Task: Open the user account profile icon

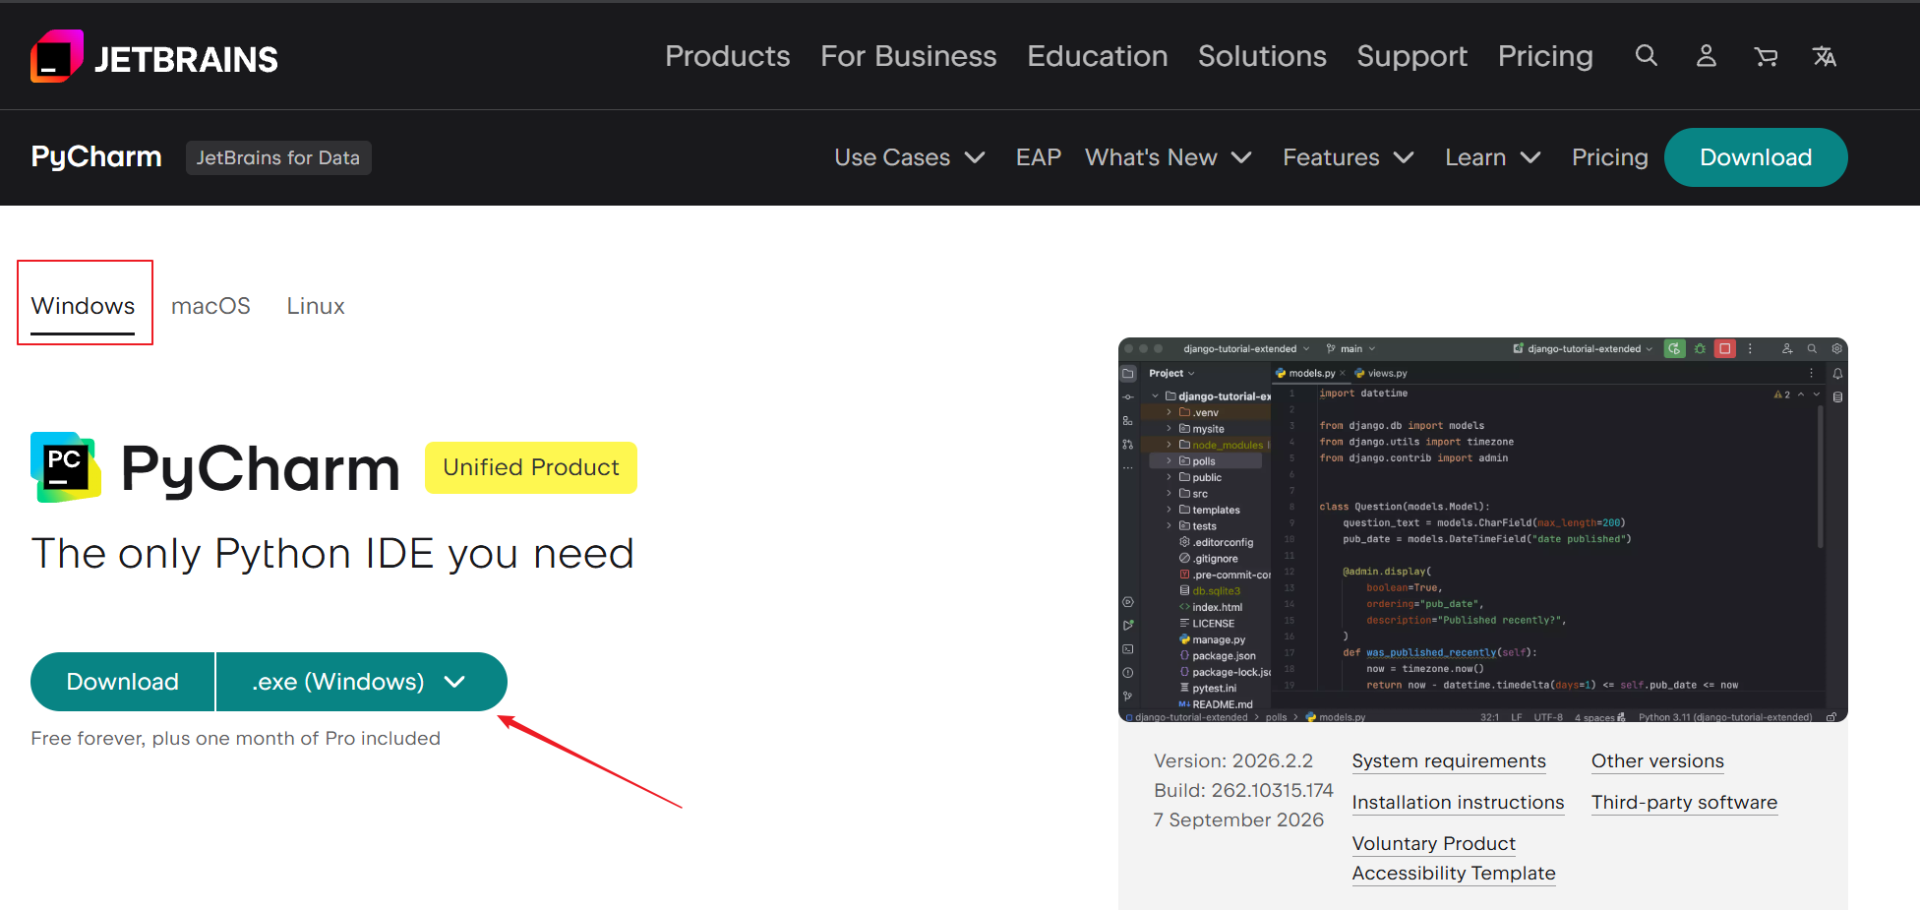Action: pos(1707,56)
